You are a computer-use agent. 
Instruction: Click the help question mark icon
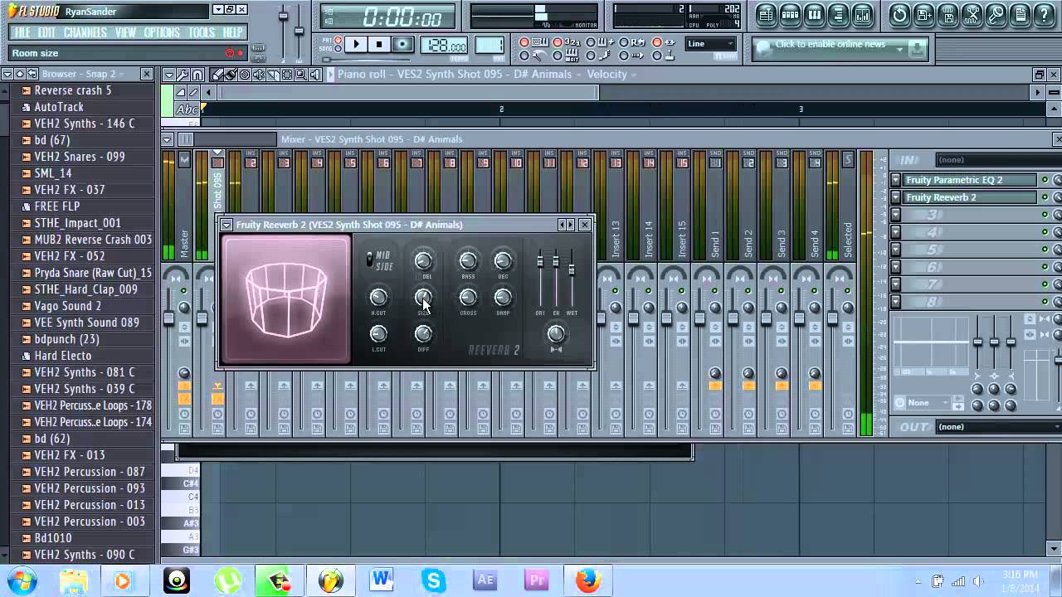click(x=1044, y=14)
